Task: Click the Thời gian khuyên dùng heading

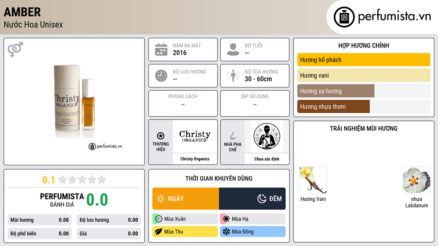Action: point(219,179)
